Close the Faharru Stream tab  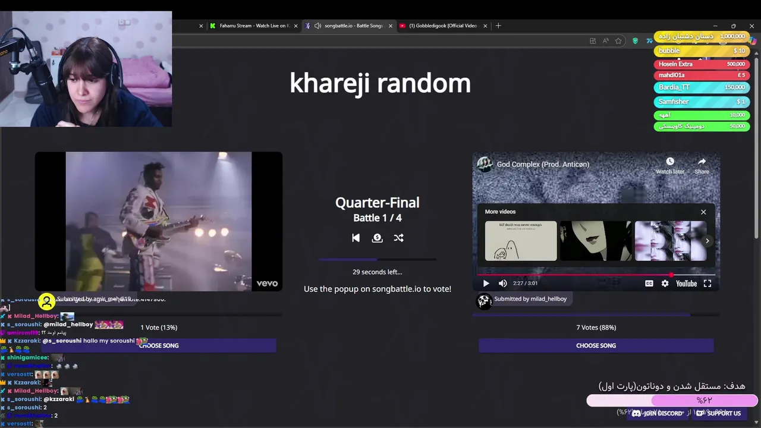pos(296,26)
